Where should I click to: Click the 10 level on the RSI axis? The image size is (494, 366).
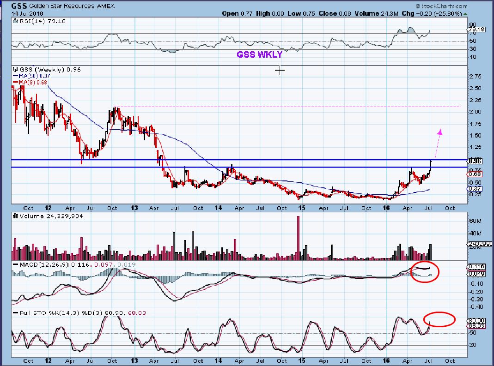(x=473, y=57)
